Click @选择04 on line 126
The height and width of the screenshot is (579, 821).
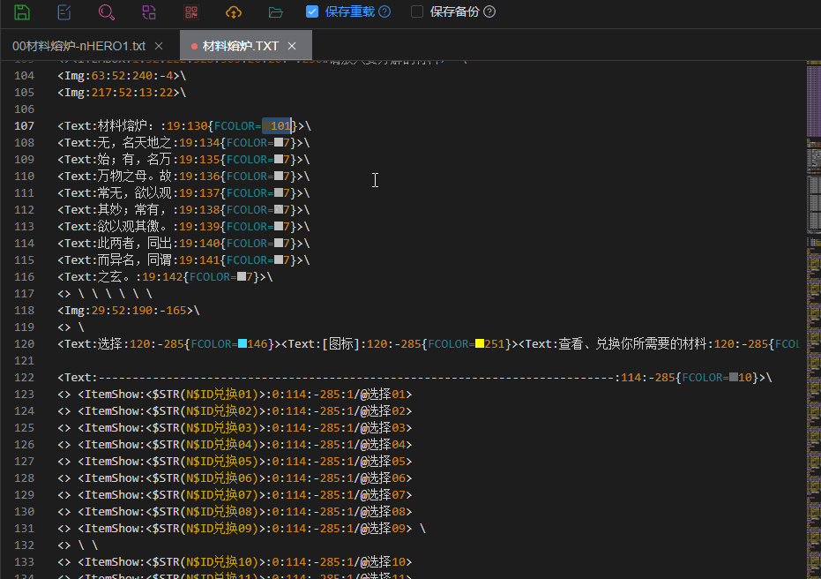[383, 444]
